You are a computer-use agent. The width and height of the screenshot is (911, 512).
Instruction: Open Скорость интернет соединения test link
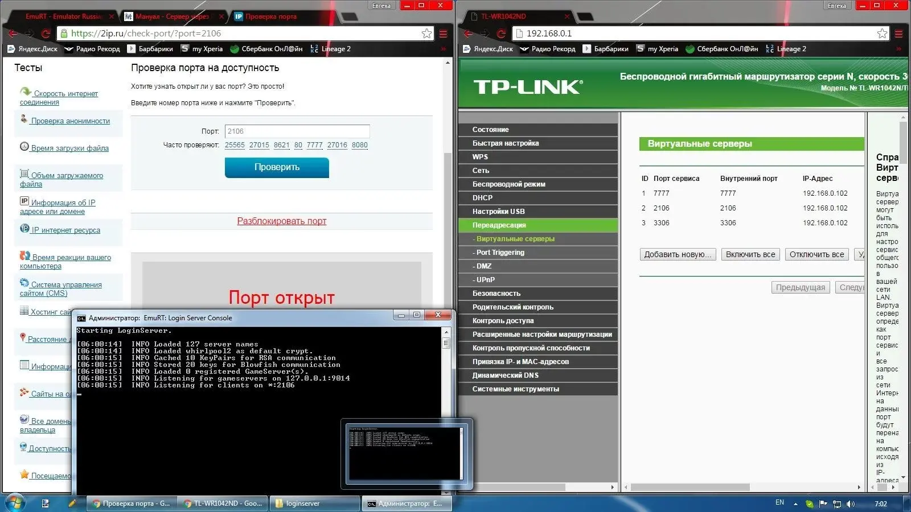point(59,97)
